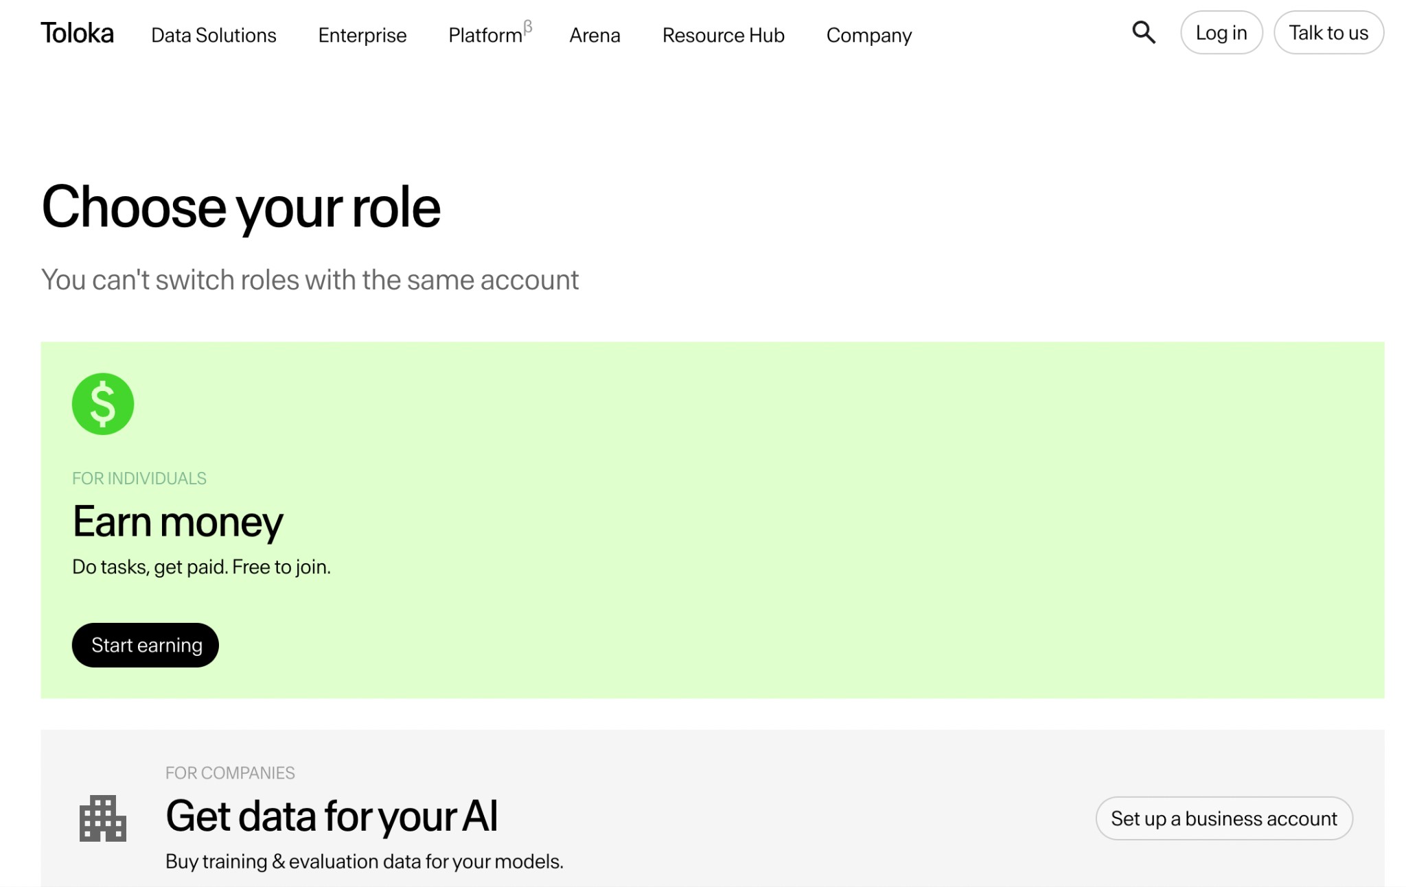This screenshot has width=1406, height=887.
Task: Click the FOR INDIVIDUALS label
Action: click(139, 478)
